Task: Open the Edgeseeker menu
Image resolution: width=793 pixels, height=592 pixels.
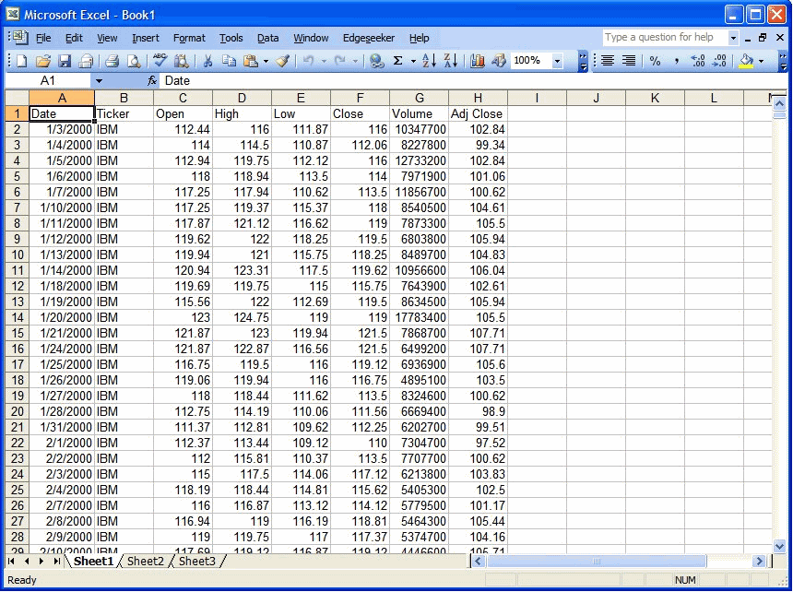Action: 369,38
